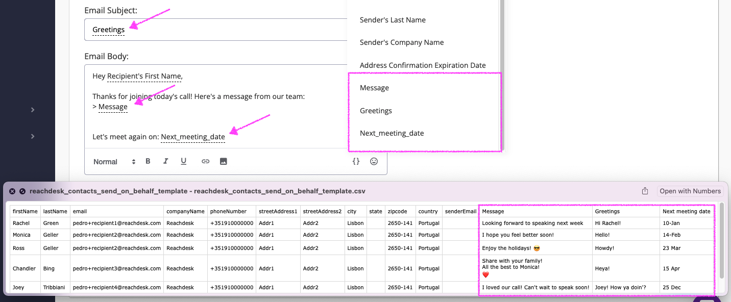Click the cell reading Chandler
The width and height of the screenshot is (731, 302).
click(25, 268)
